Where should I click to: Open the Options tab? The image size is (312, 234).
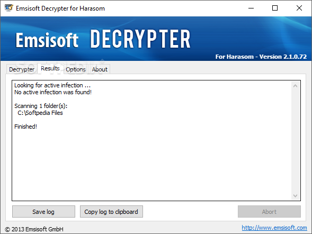(x=76, y=69)
